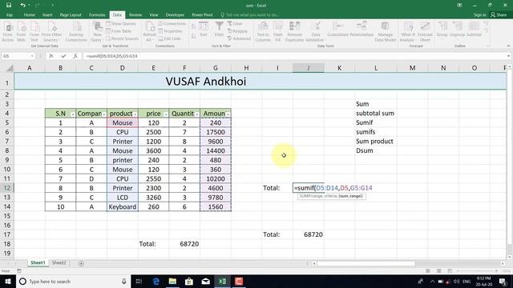This screenshot has height=288, width=513.
Task: Cancel formula entry with X icon
Action: [x=51, y=56]
